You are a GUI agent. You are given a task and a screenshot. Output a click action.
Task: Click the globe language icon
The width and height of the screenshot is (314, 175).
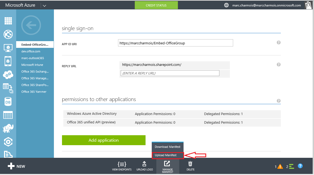[x=226, y=5]
